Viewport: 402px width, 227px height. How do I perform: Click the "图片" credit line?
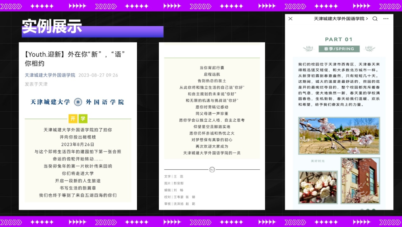tap(174, 183)
